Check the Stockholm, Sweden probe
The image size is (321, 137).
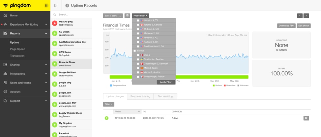click(x=138, y=59)
